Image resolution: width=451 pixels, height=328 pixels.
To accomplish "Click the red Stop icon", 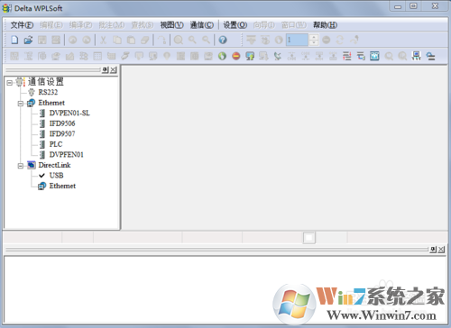I will click(x=236, y=56).
